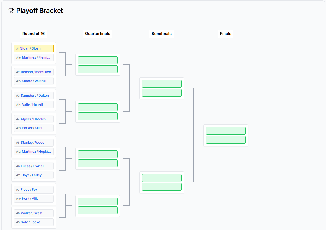The width and height of the screenshot is (326, 230).
Task: Click the Walker / West team entry
Action: coord(34,213)
